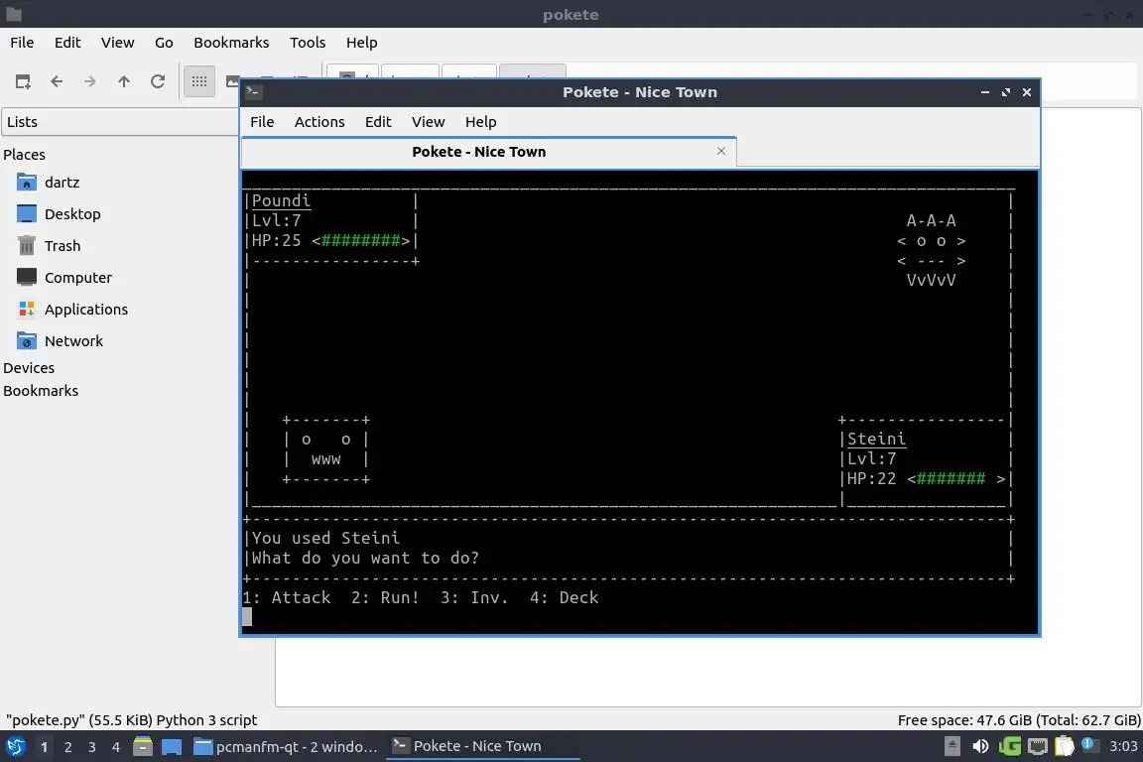This screenshot has width=1143, height=762.
Task: Go up to parent folder in file manager
Action: (124, 81)
